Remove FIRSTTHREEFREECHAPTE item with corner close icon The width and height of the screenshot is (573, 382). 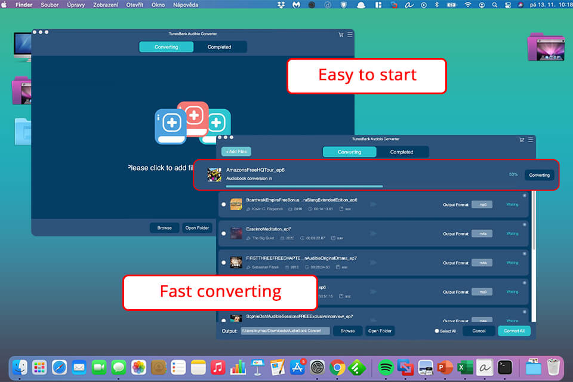(x=525, y=254)
